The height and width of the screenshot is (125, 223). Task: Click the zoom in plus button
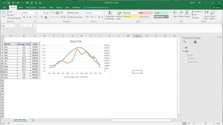214,124
